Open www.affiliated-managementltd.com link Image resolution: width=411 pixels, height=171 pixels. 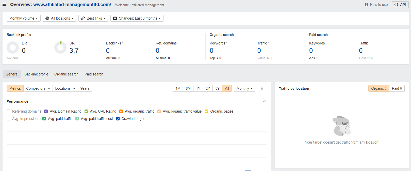coord(72,5)
